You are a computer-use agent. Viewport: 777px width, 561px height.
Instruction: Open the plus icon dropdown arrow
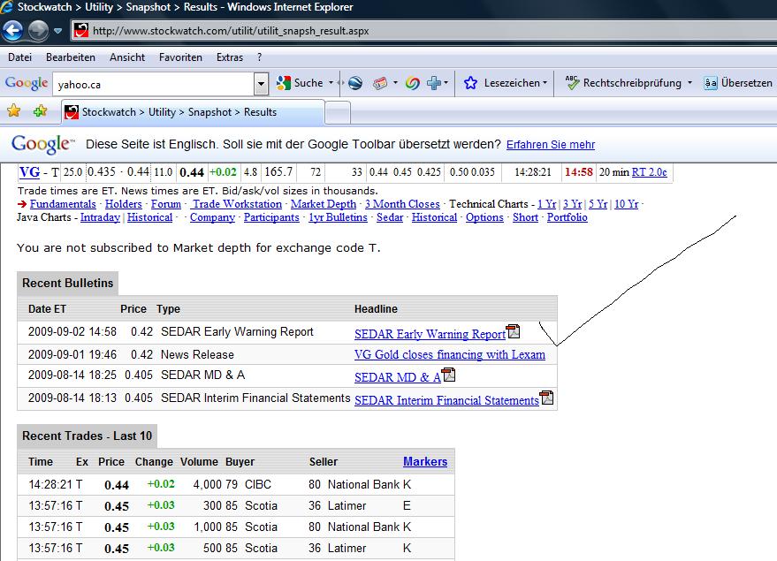click(446, 83)
